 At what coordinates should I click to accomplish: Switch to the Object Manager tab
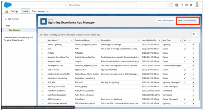[x=38, y=11]
